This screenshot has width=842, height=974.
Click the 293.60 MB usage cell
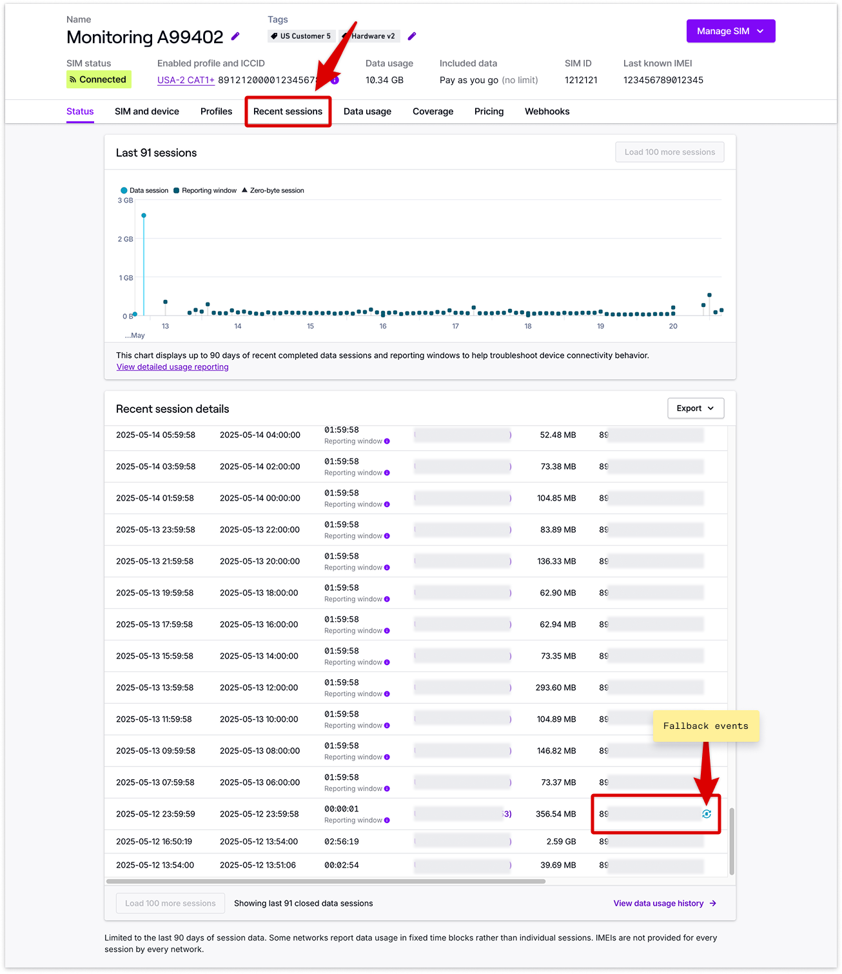coord(556,688)
